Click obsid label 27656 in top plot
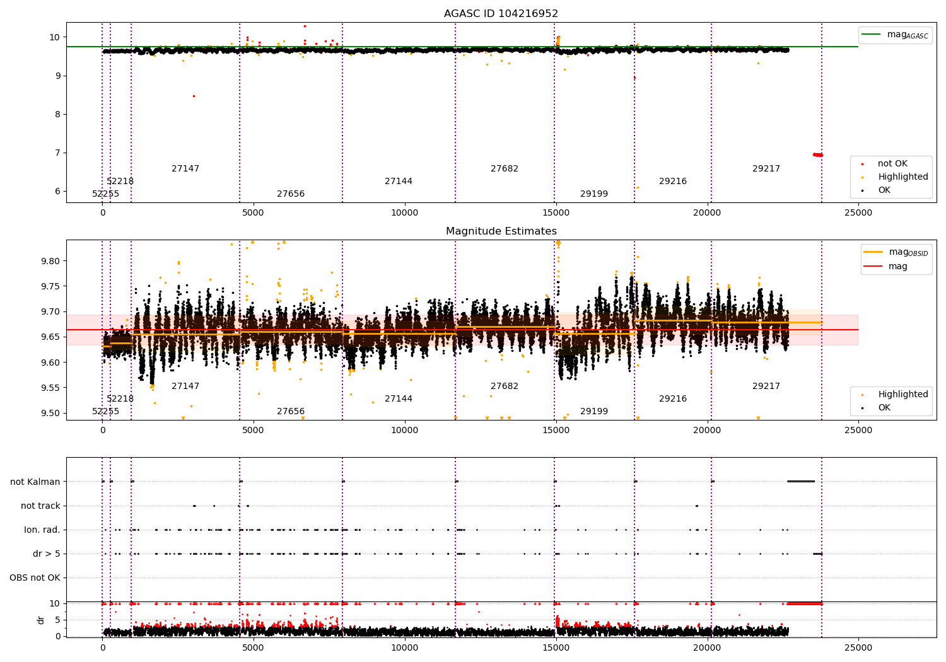Viewport: 946px width, 662px height. [x=291, y=194]
